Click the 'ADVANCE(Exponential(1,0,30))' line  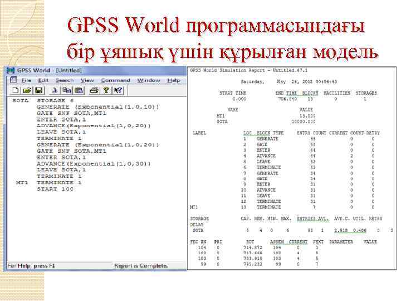click(94, 163)
